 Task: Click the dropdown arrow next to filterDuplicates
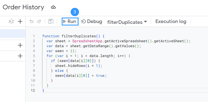click(x=145, y=21)
